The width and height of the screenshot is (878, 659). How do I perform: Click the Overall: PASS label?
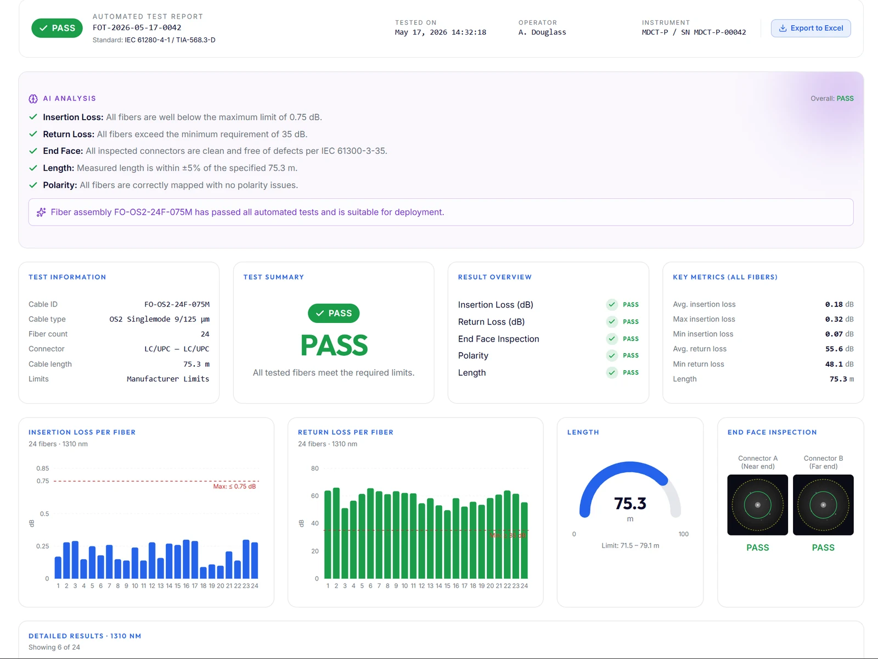pos(832,98)
